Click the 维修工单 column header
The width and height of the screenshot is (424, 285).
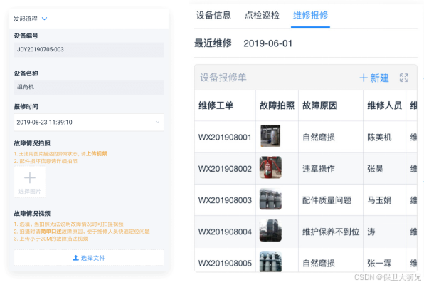point(216,105)
